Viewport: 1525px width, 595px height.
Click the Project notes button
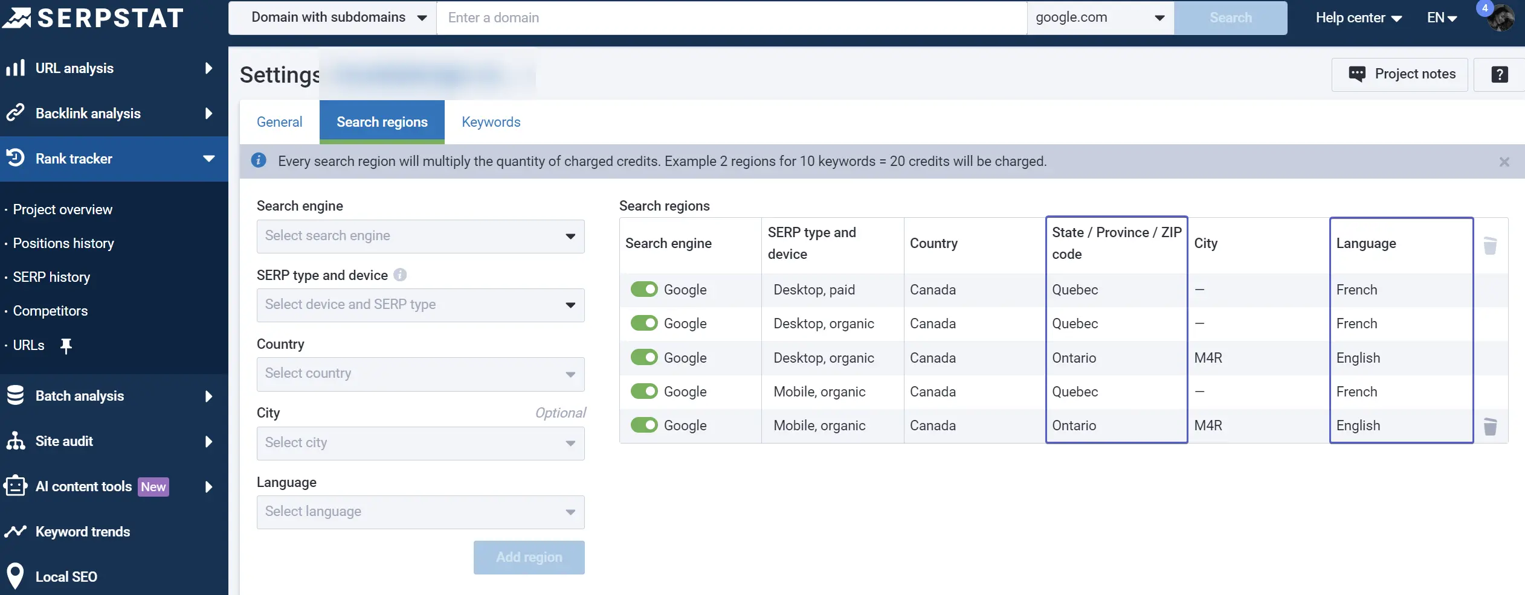1399,74
